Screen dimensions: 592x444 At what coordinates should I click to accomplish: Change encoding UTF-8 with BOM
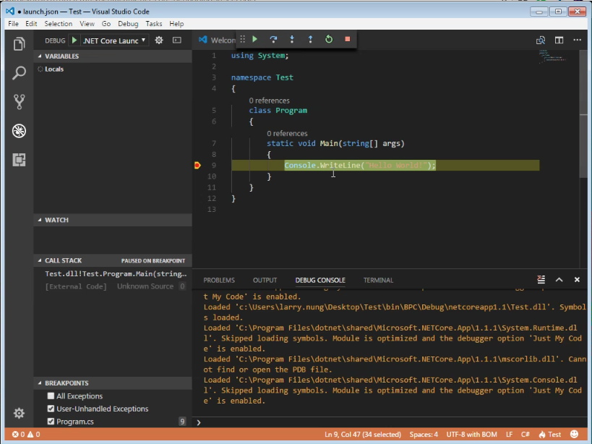(471, 434)
